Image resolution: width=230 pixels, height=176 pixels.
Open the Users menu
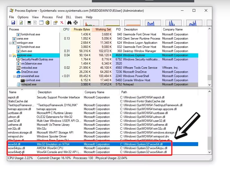[79, 17]
